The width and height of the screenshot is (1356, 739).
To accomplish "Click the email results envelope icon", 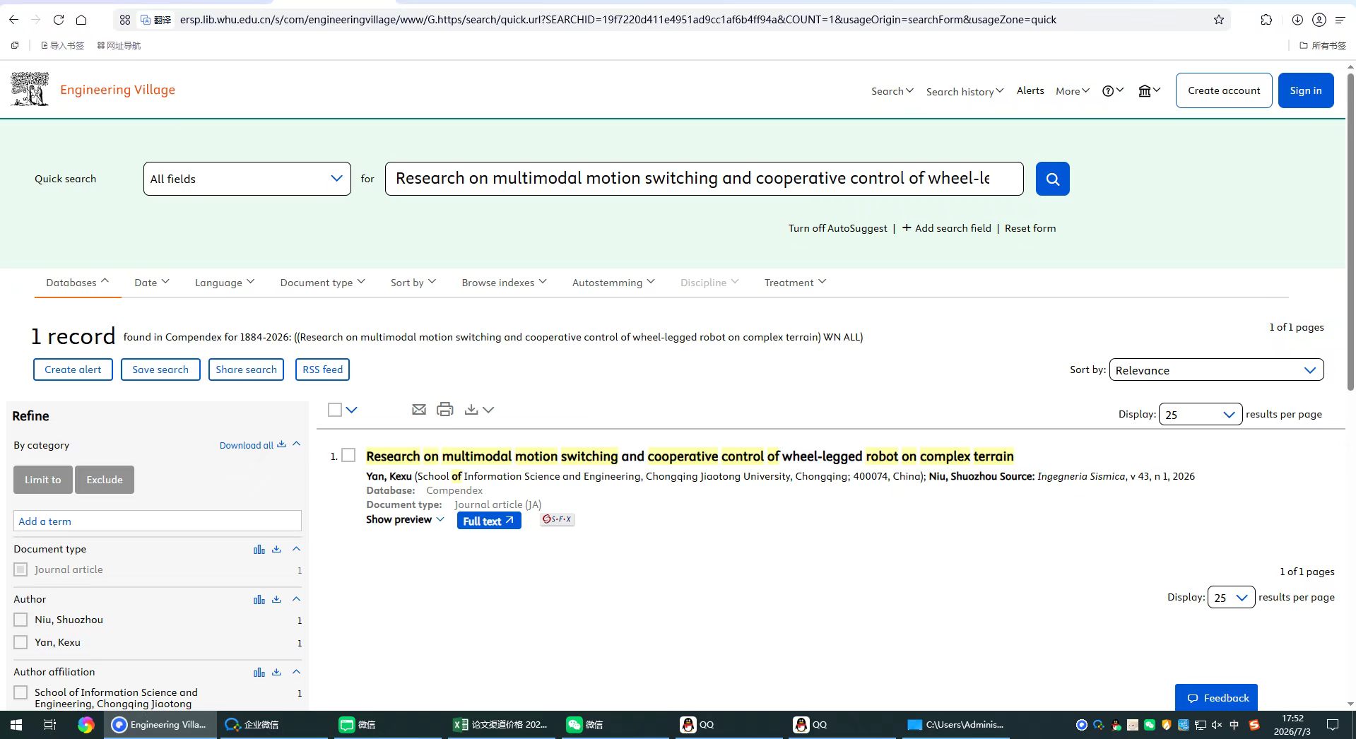I will pos(419,409).
